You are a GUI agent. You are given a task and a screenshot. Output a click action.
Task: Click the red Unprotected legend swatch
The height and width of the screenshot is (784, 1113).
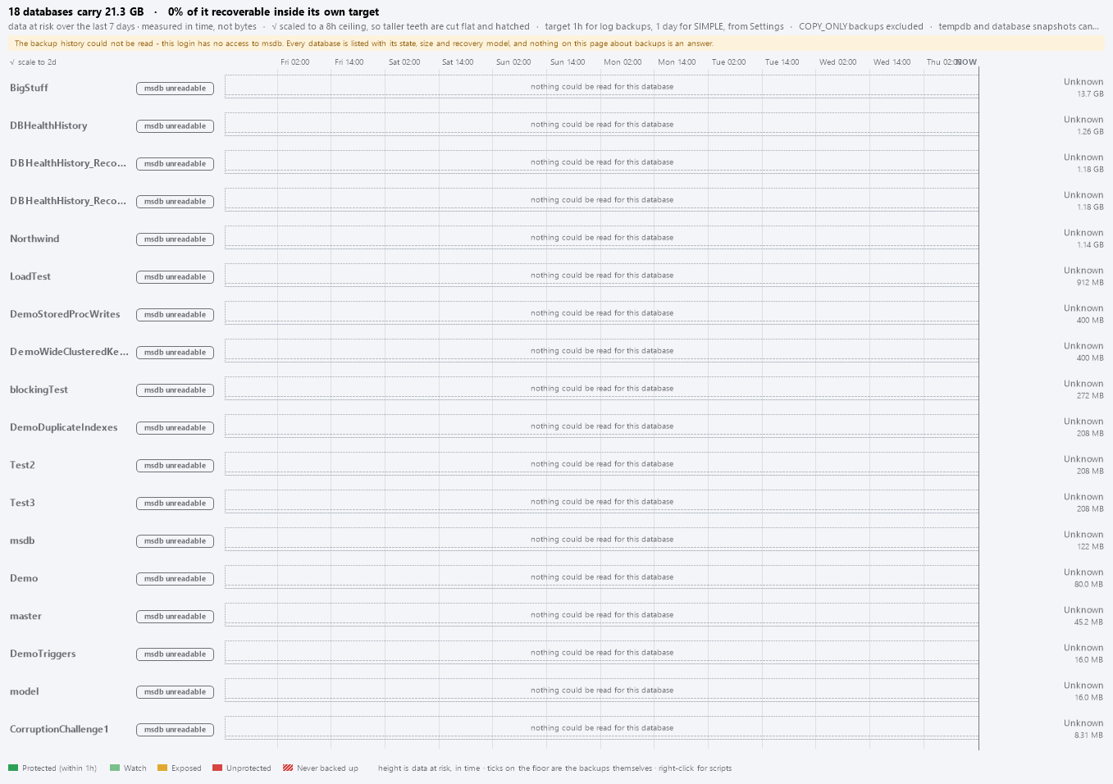[x=217, y=768]
